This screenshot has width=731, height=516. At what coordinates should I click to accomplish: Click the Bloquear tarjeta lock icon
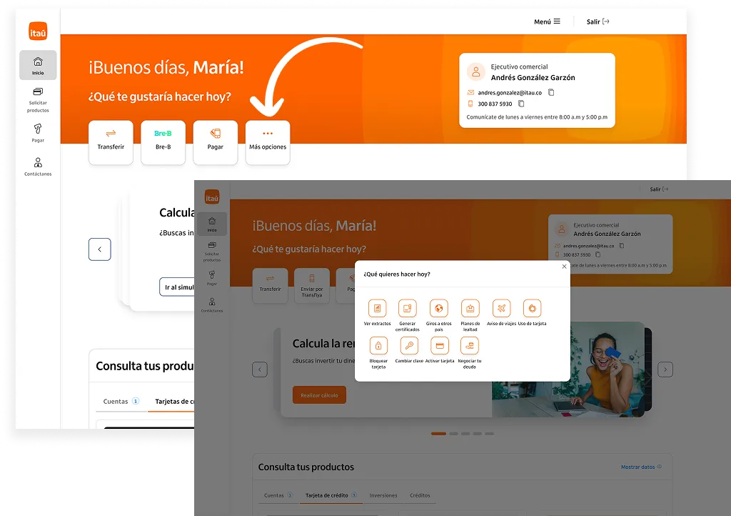(x=378, y=346)
